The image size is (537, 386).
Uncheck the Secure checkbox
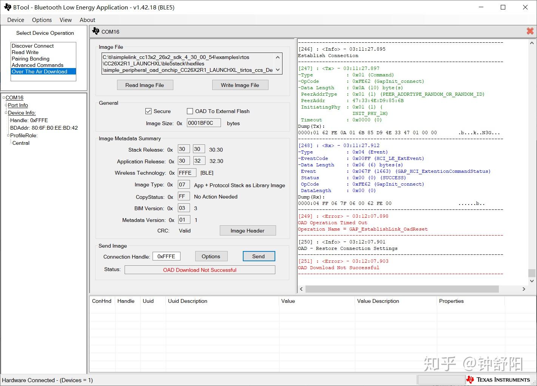tap(148, 111)
